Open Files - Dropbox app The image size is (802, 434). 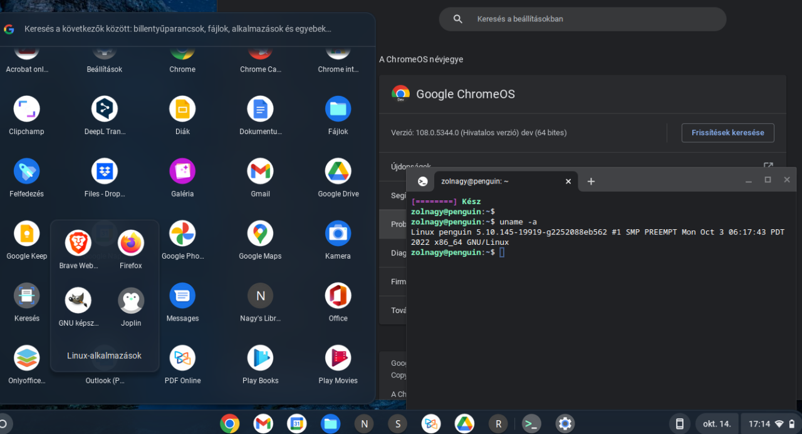105,171
